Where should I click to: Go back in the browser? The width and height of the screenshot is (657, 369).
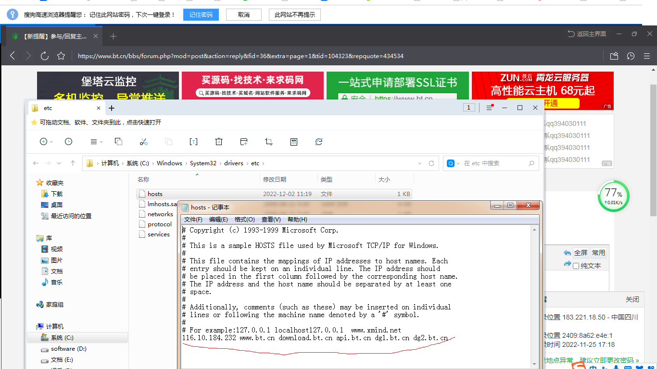[13, 56]
